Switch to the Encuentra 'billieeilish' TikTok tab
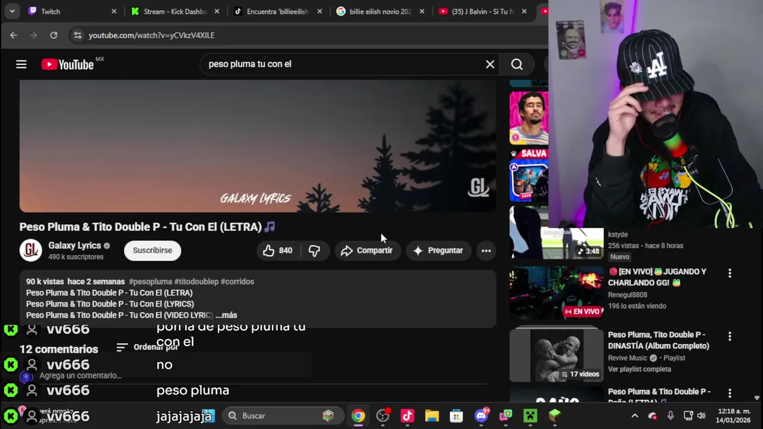 tap(278, 11)
